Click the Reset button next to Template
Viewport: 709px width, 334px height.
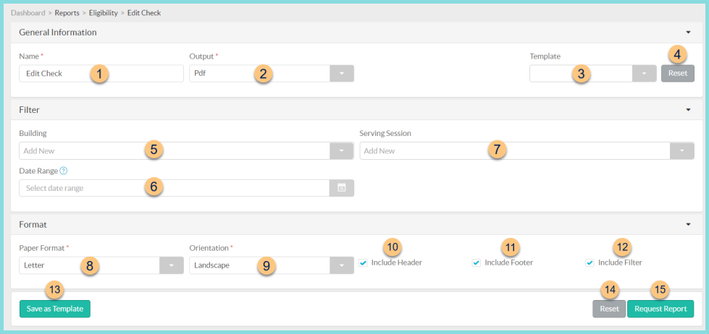coord(678,73)
